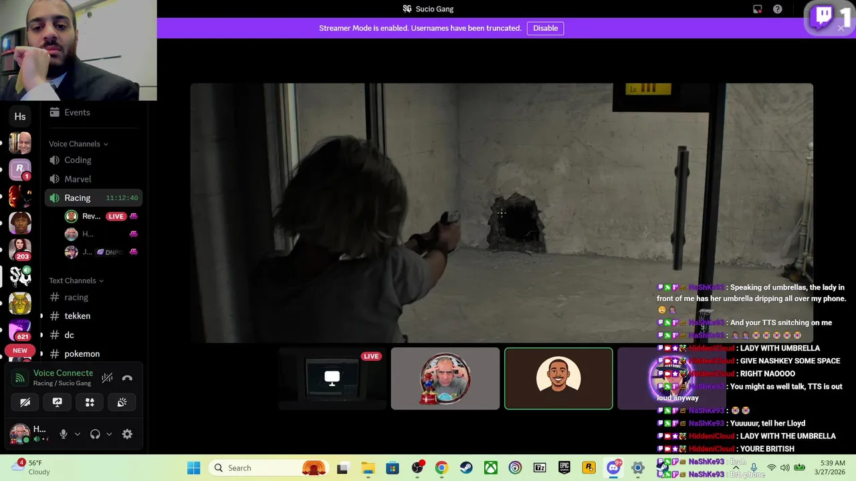This screenshot has width=856, height=481.
Task: Turn on the camera
Action: point(25,402)
